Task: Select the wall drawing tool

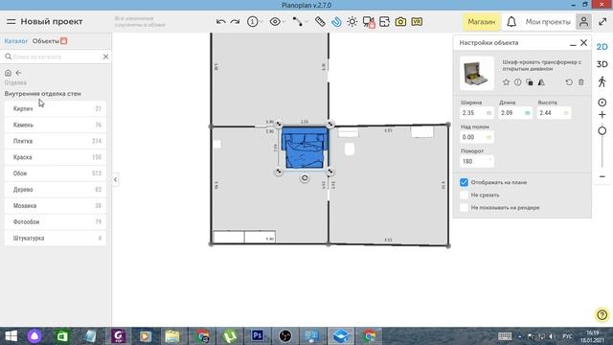Action: tap(298, 22)
